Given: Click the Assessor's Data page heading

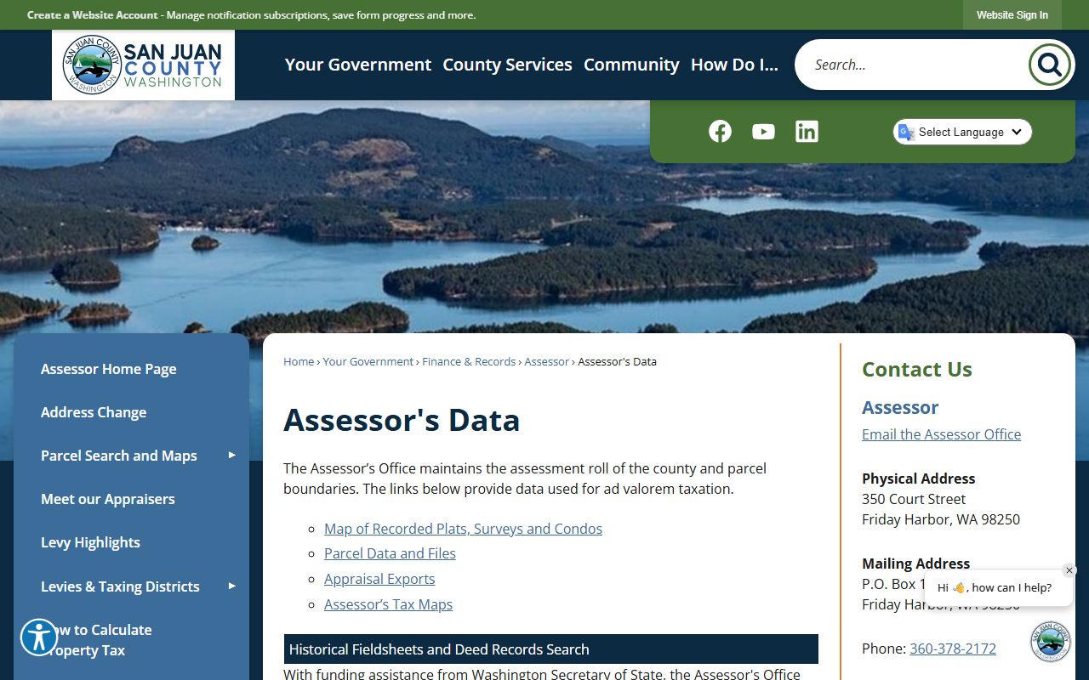Looking at the screenshot, I should click(x=402, y=420).
